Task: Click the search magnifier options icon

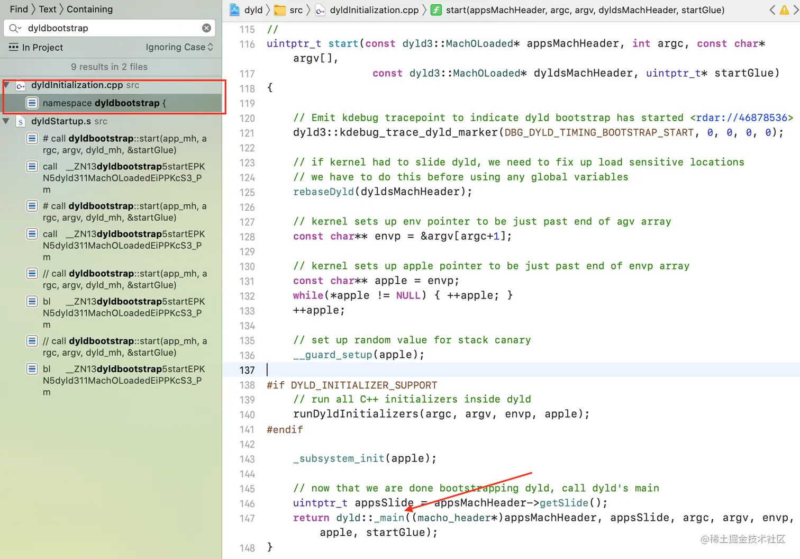Action: tap(15, 28)
